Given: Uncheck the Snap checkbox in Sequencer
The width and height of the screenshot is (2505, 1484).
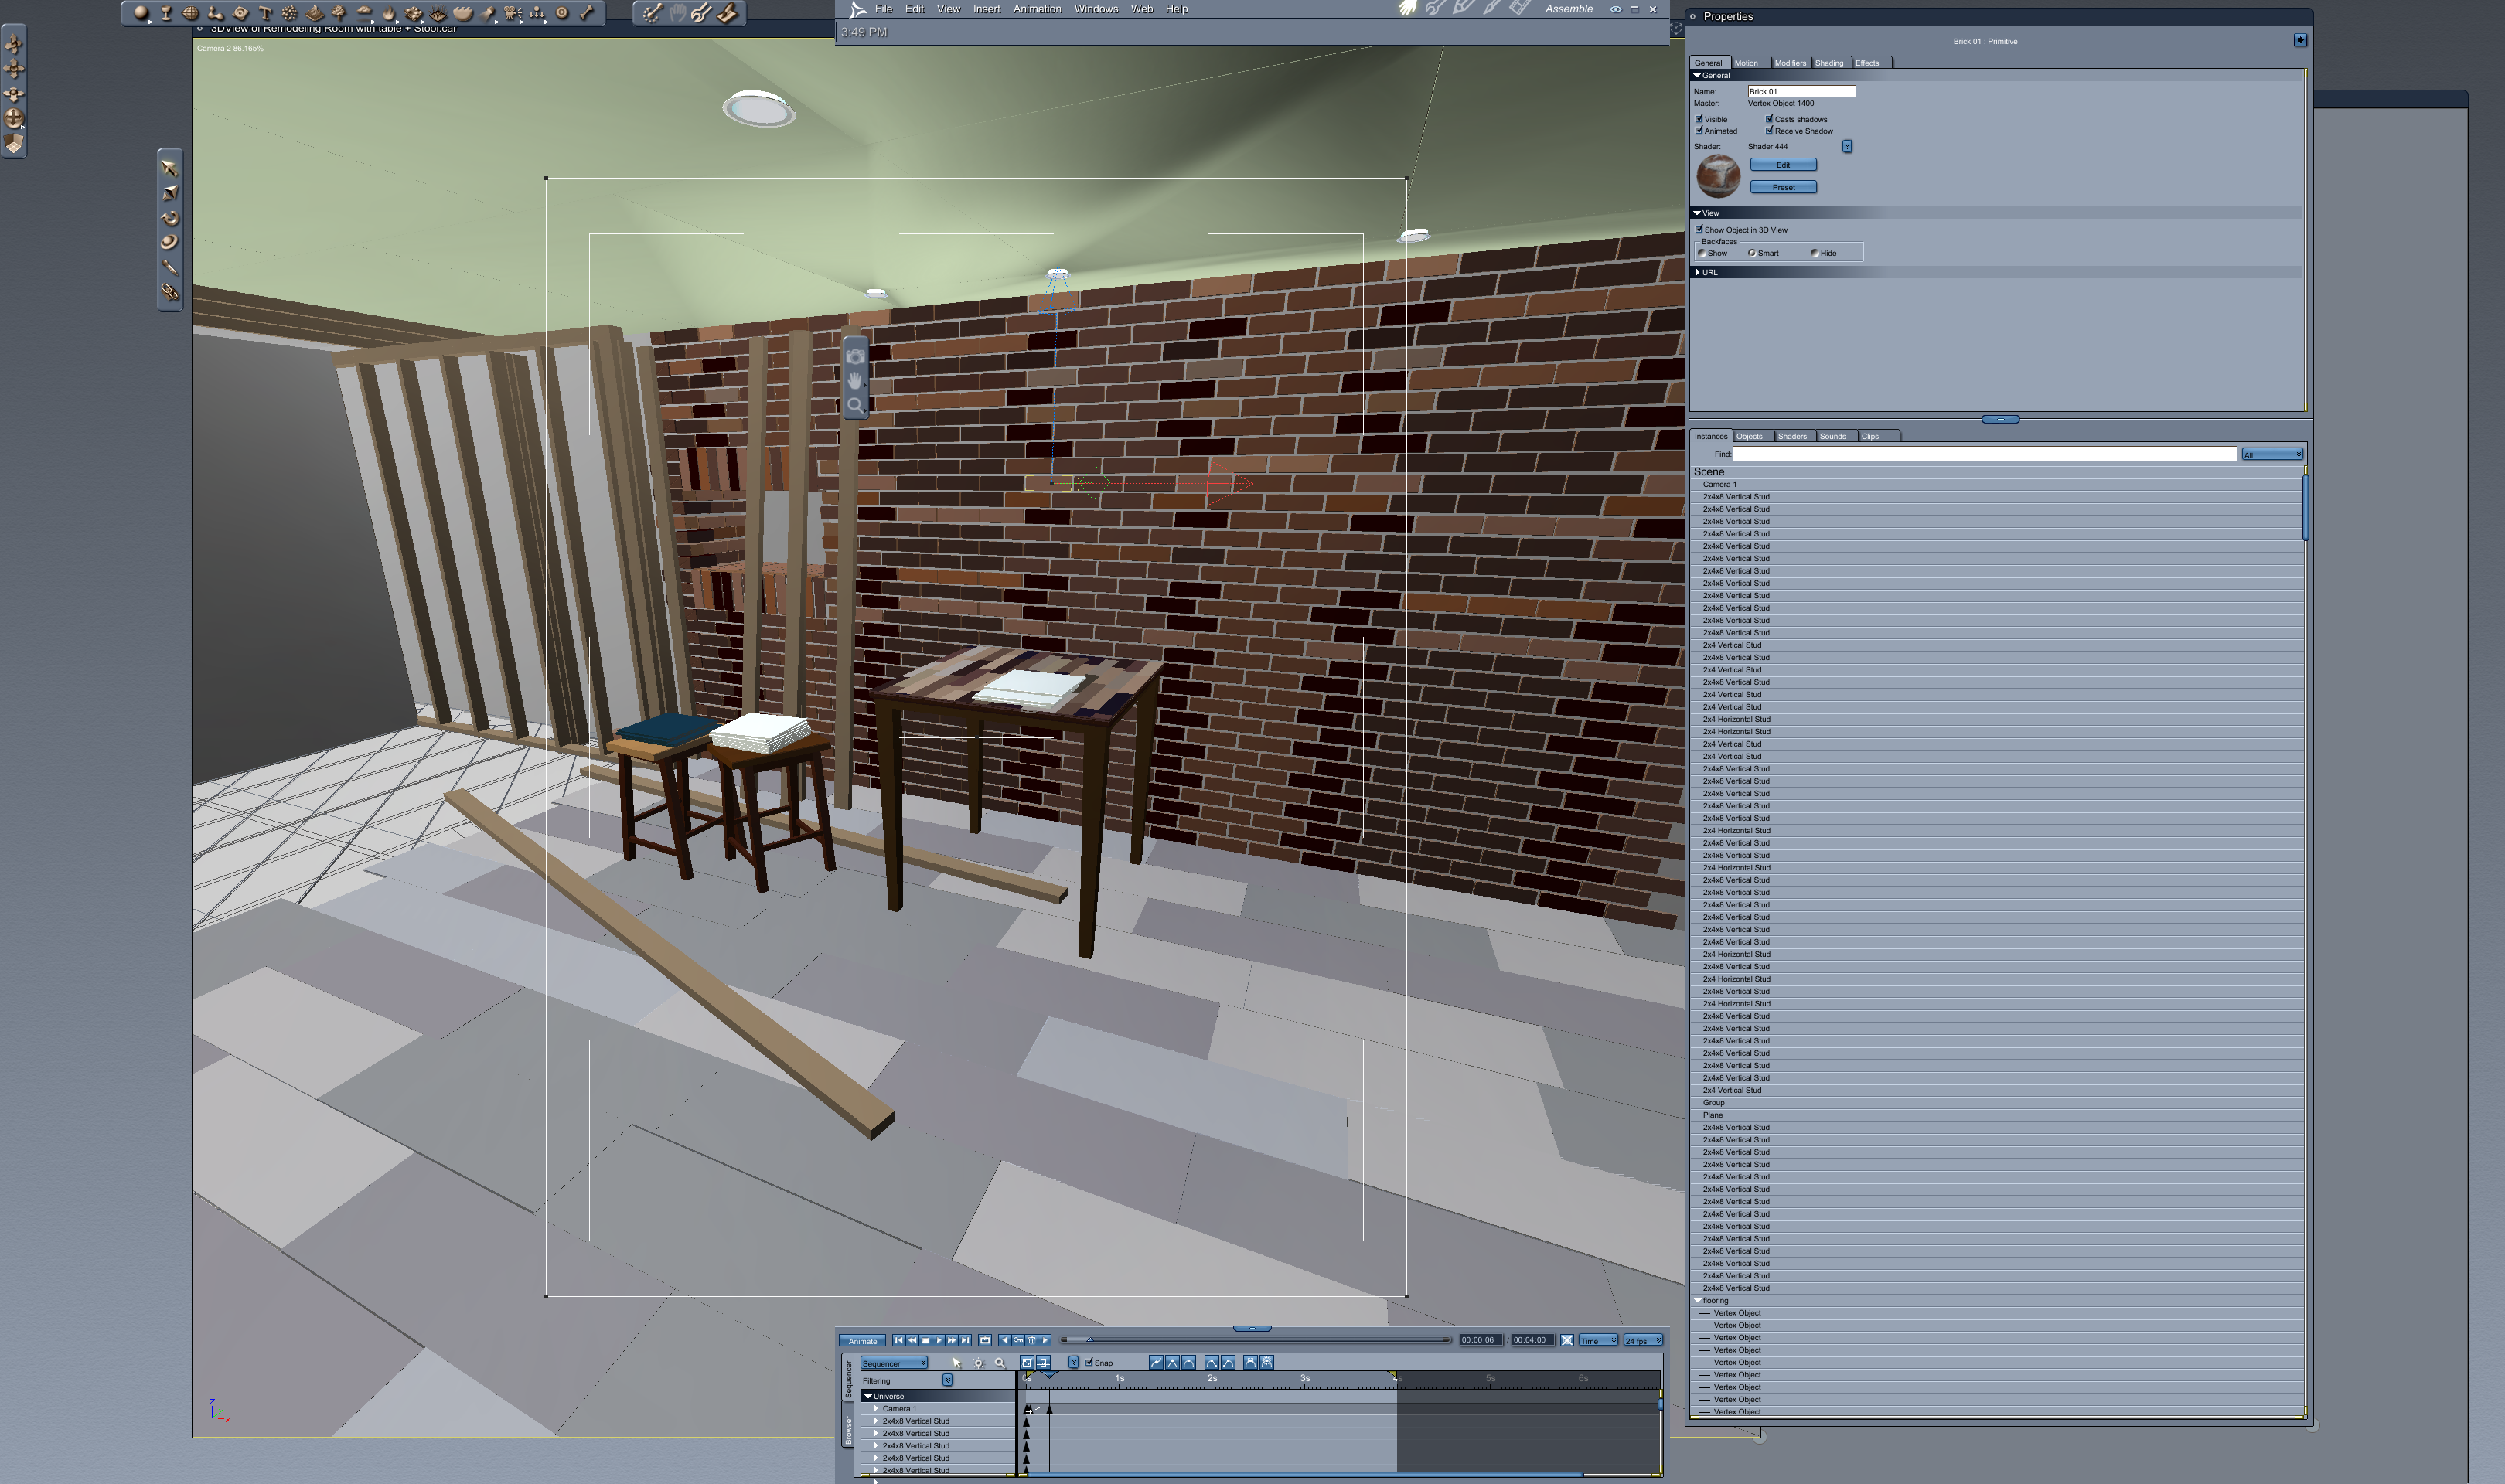Looking at the screenshot, I should [1089, 1362].
